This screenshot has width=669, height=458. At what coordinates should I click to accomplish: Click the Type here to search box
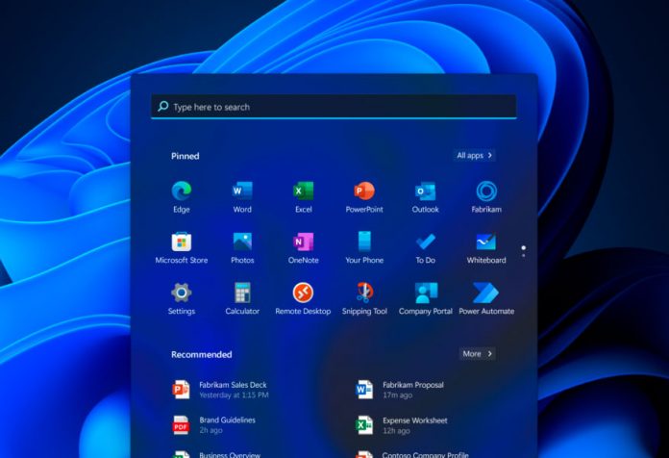tap(334, 107)
